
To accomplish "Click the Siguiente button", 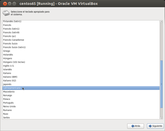I will tap(155, 126).
